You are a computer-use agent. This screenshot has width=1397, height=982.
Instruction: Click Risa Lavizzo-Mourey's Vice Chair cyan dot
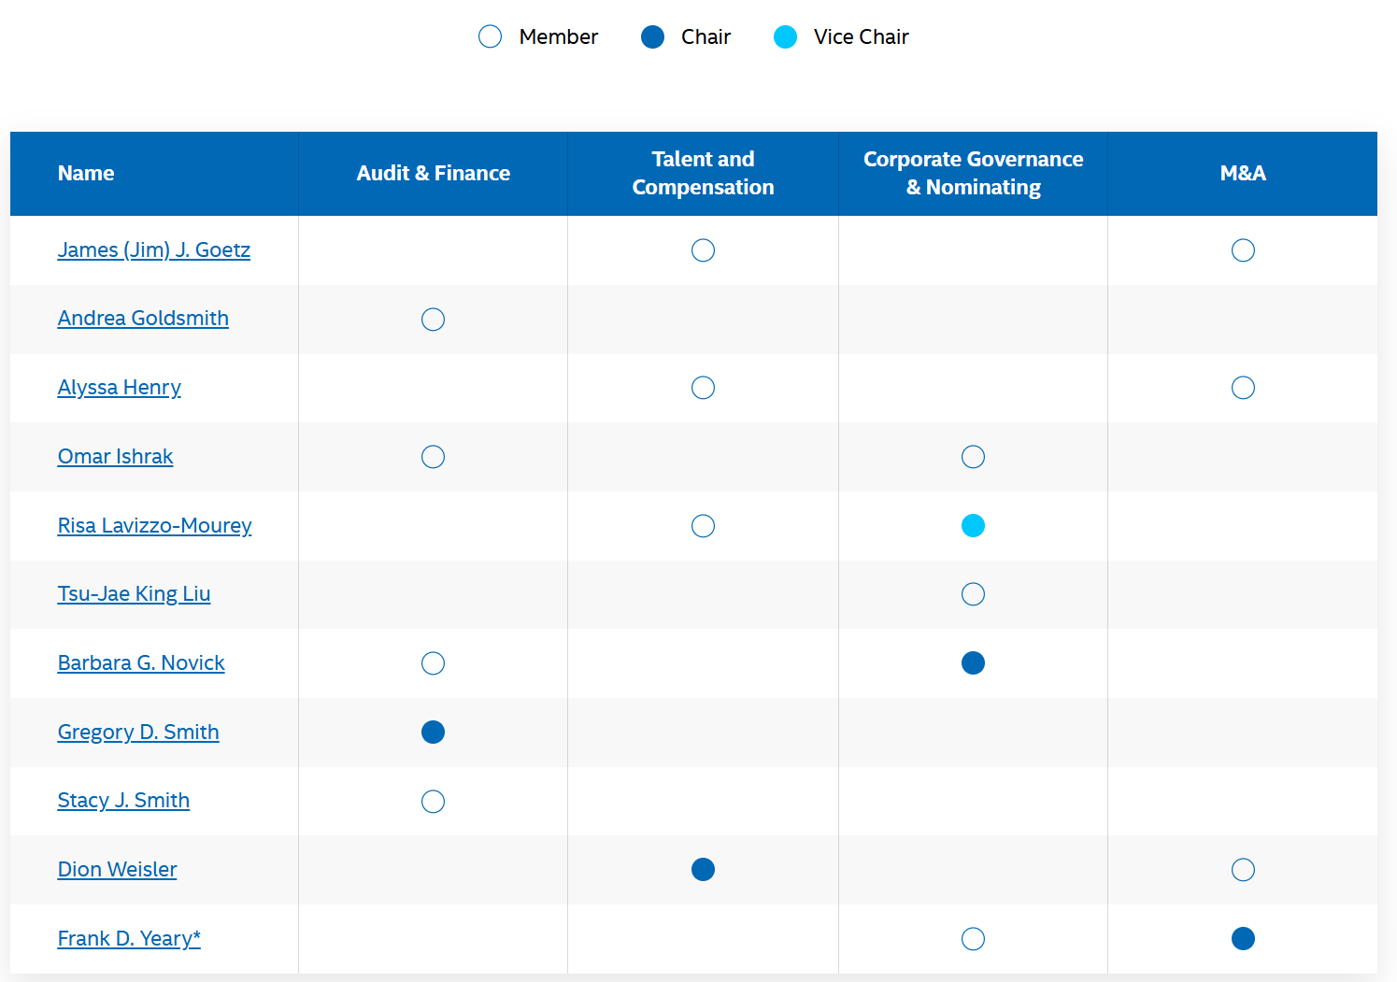(973, 526)
